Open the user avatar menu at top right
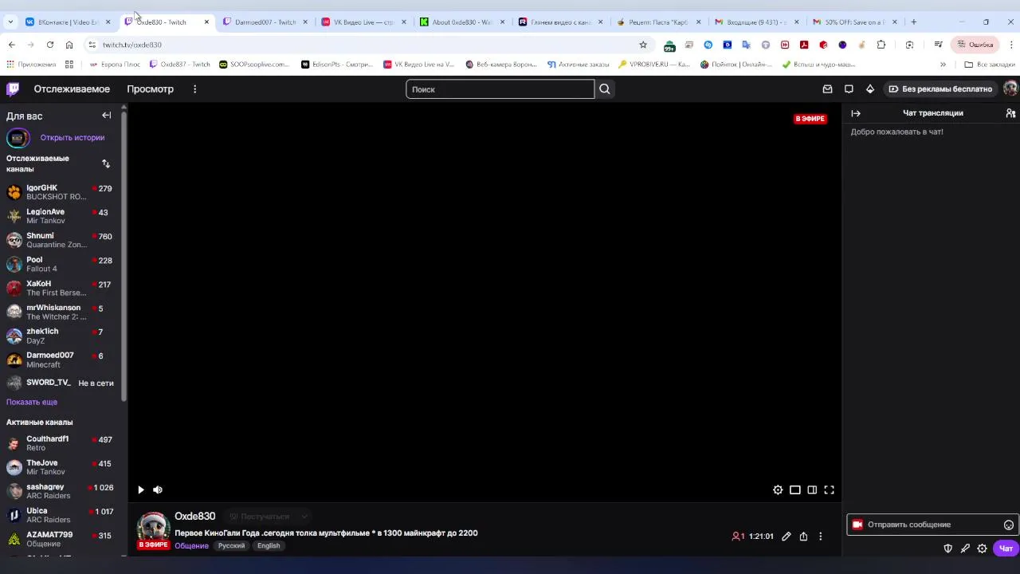This screenshot has width=1020, height=574. (x=1010, y=88)
